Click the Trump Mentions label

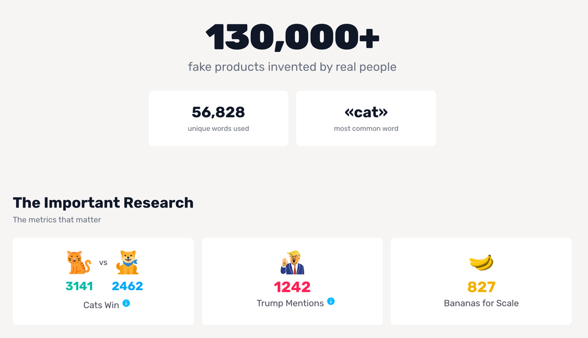(x=290, y=303)
